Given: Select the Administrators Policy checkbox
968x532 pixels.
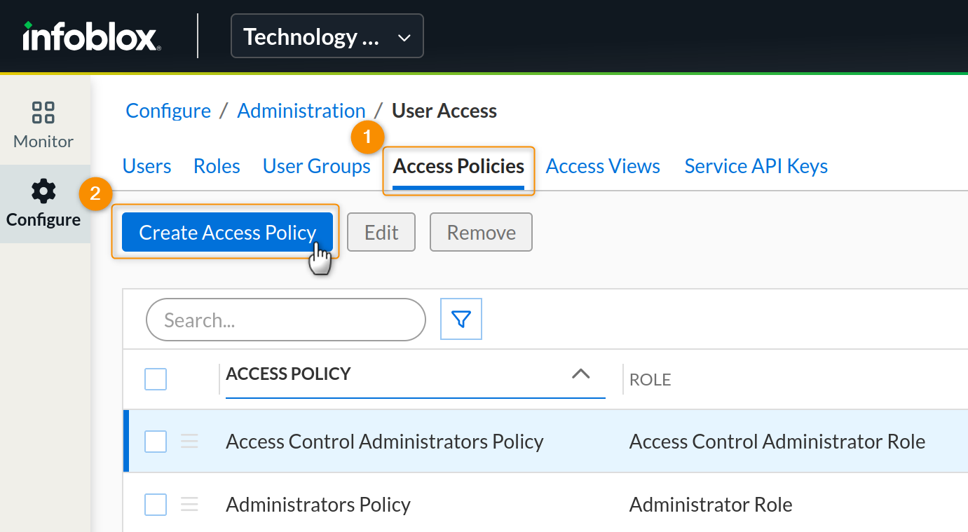Looking at the screenshot, I should pos(156,505).
